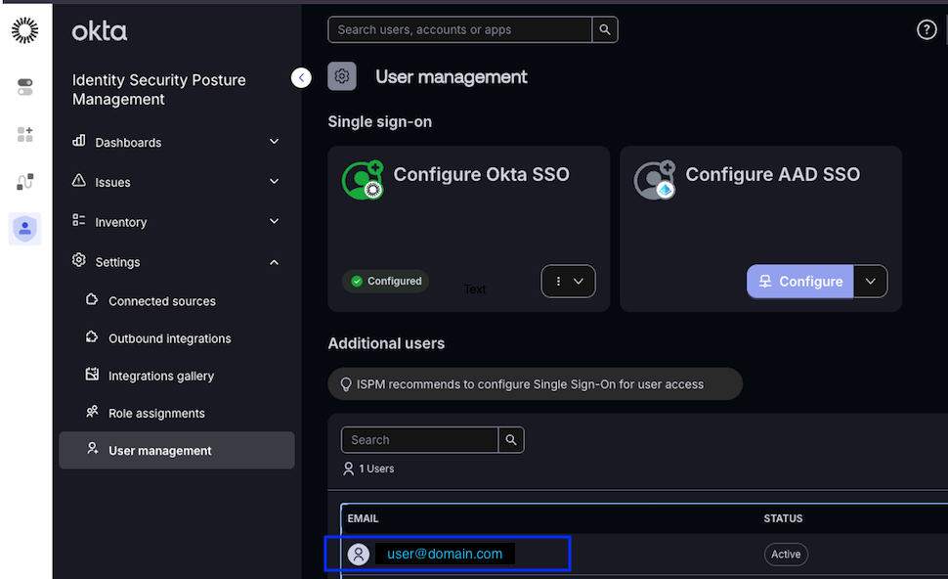Click the Configure Okta SSO title
948x579 pixels.
(481, 174)
